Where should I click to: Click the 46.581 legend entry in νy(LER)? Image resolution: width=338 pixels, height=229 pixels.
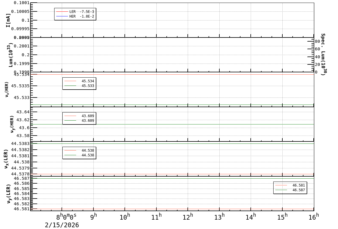pos(290,185)
